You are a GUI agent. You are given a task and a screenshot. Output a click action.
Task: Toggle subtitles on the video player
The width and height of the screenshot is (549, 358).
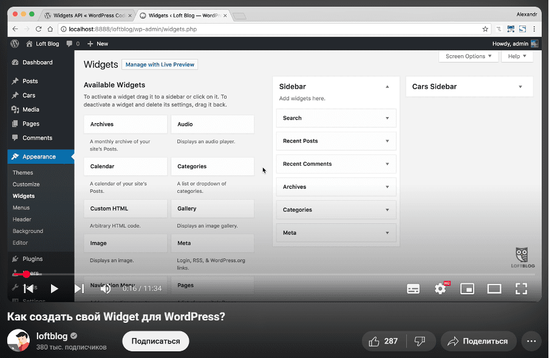pyautogui.click(x=413, y=289)
